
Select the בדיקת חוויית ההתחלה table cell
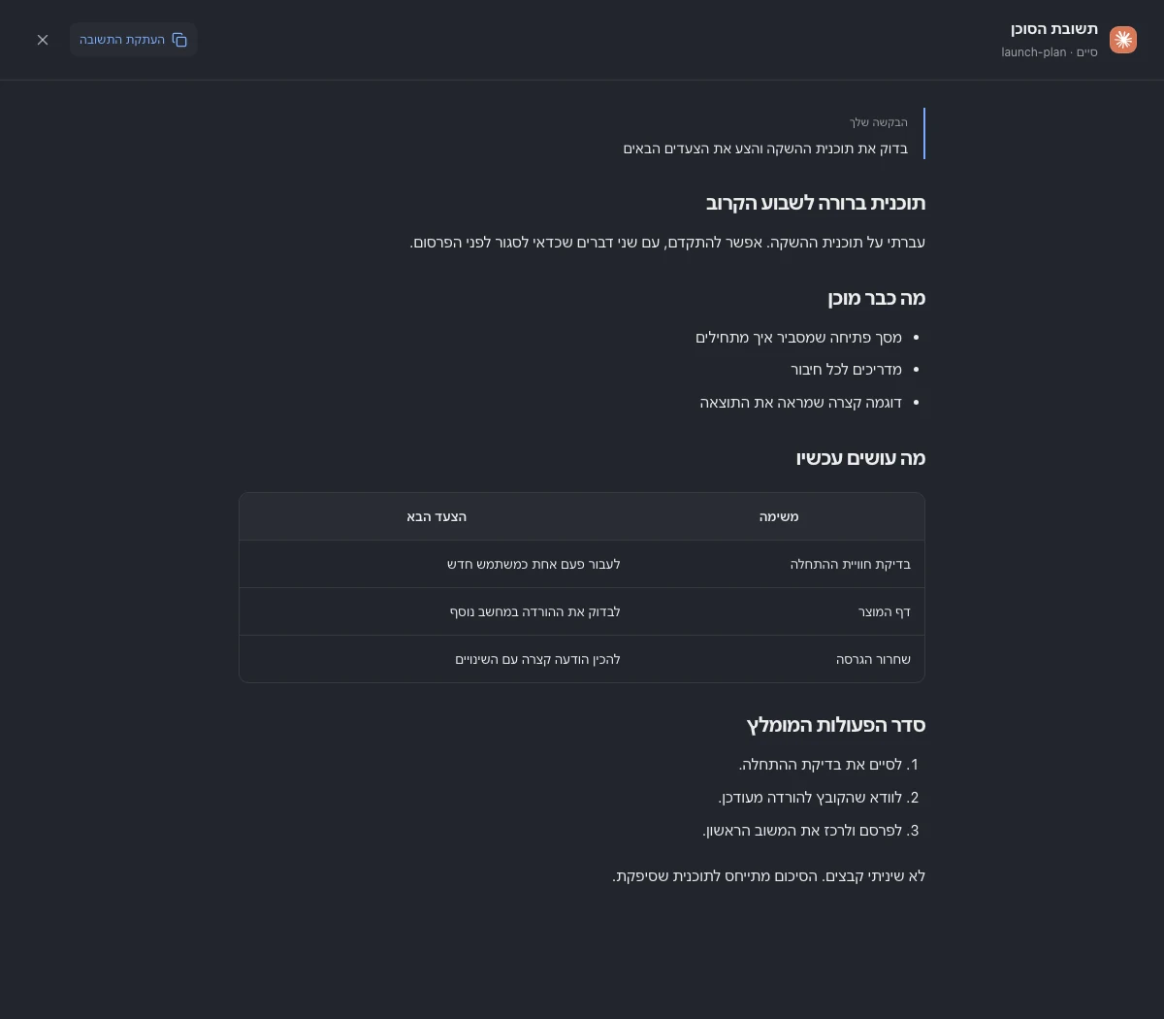tap(851, 564)
